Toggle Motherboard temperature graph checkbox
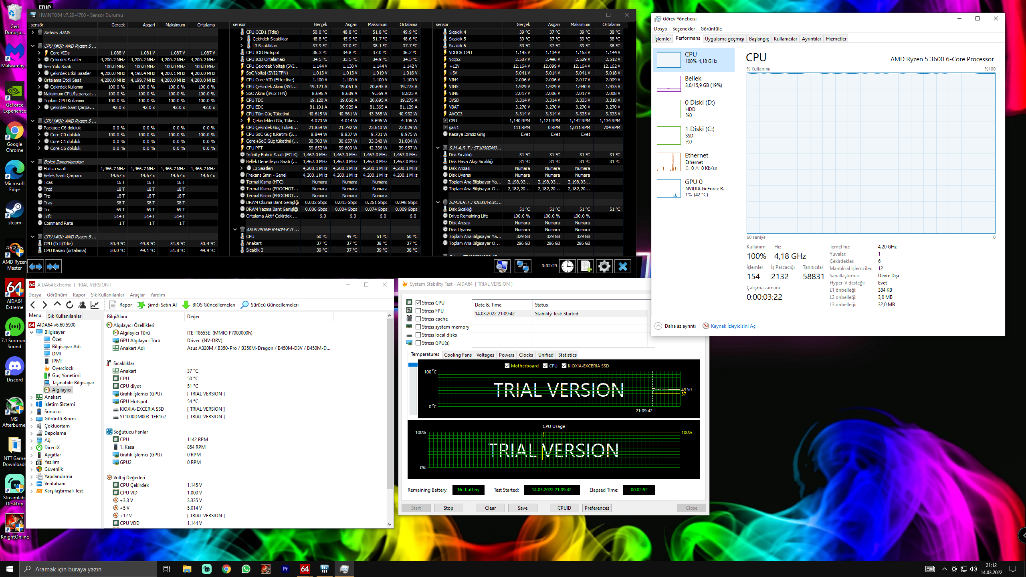 (x=507, y=366)
